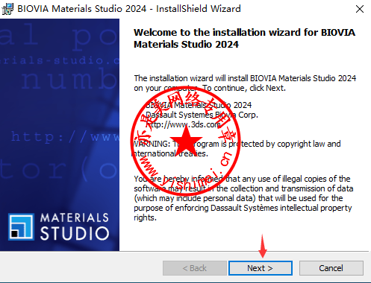Click the illegal copies notice paragraph
Screen dimensions: 371x283
point(243,198)
